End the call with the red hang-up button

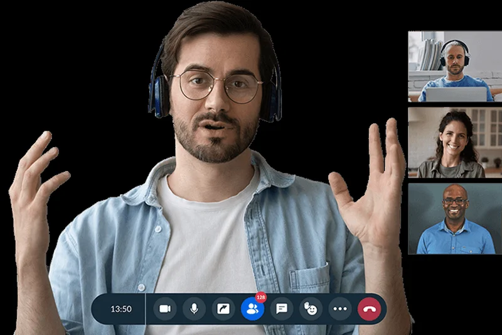click(369, 309)
